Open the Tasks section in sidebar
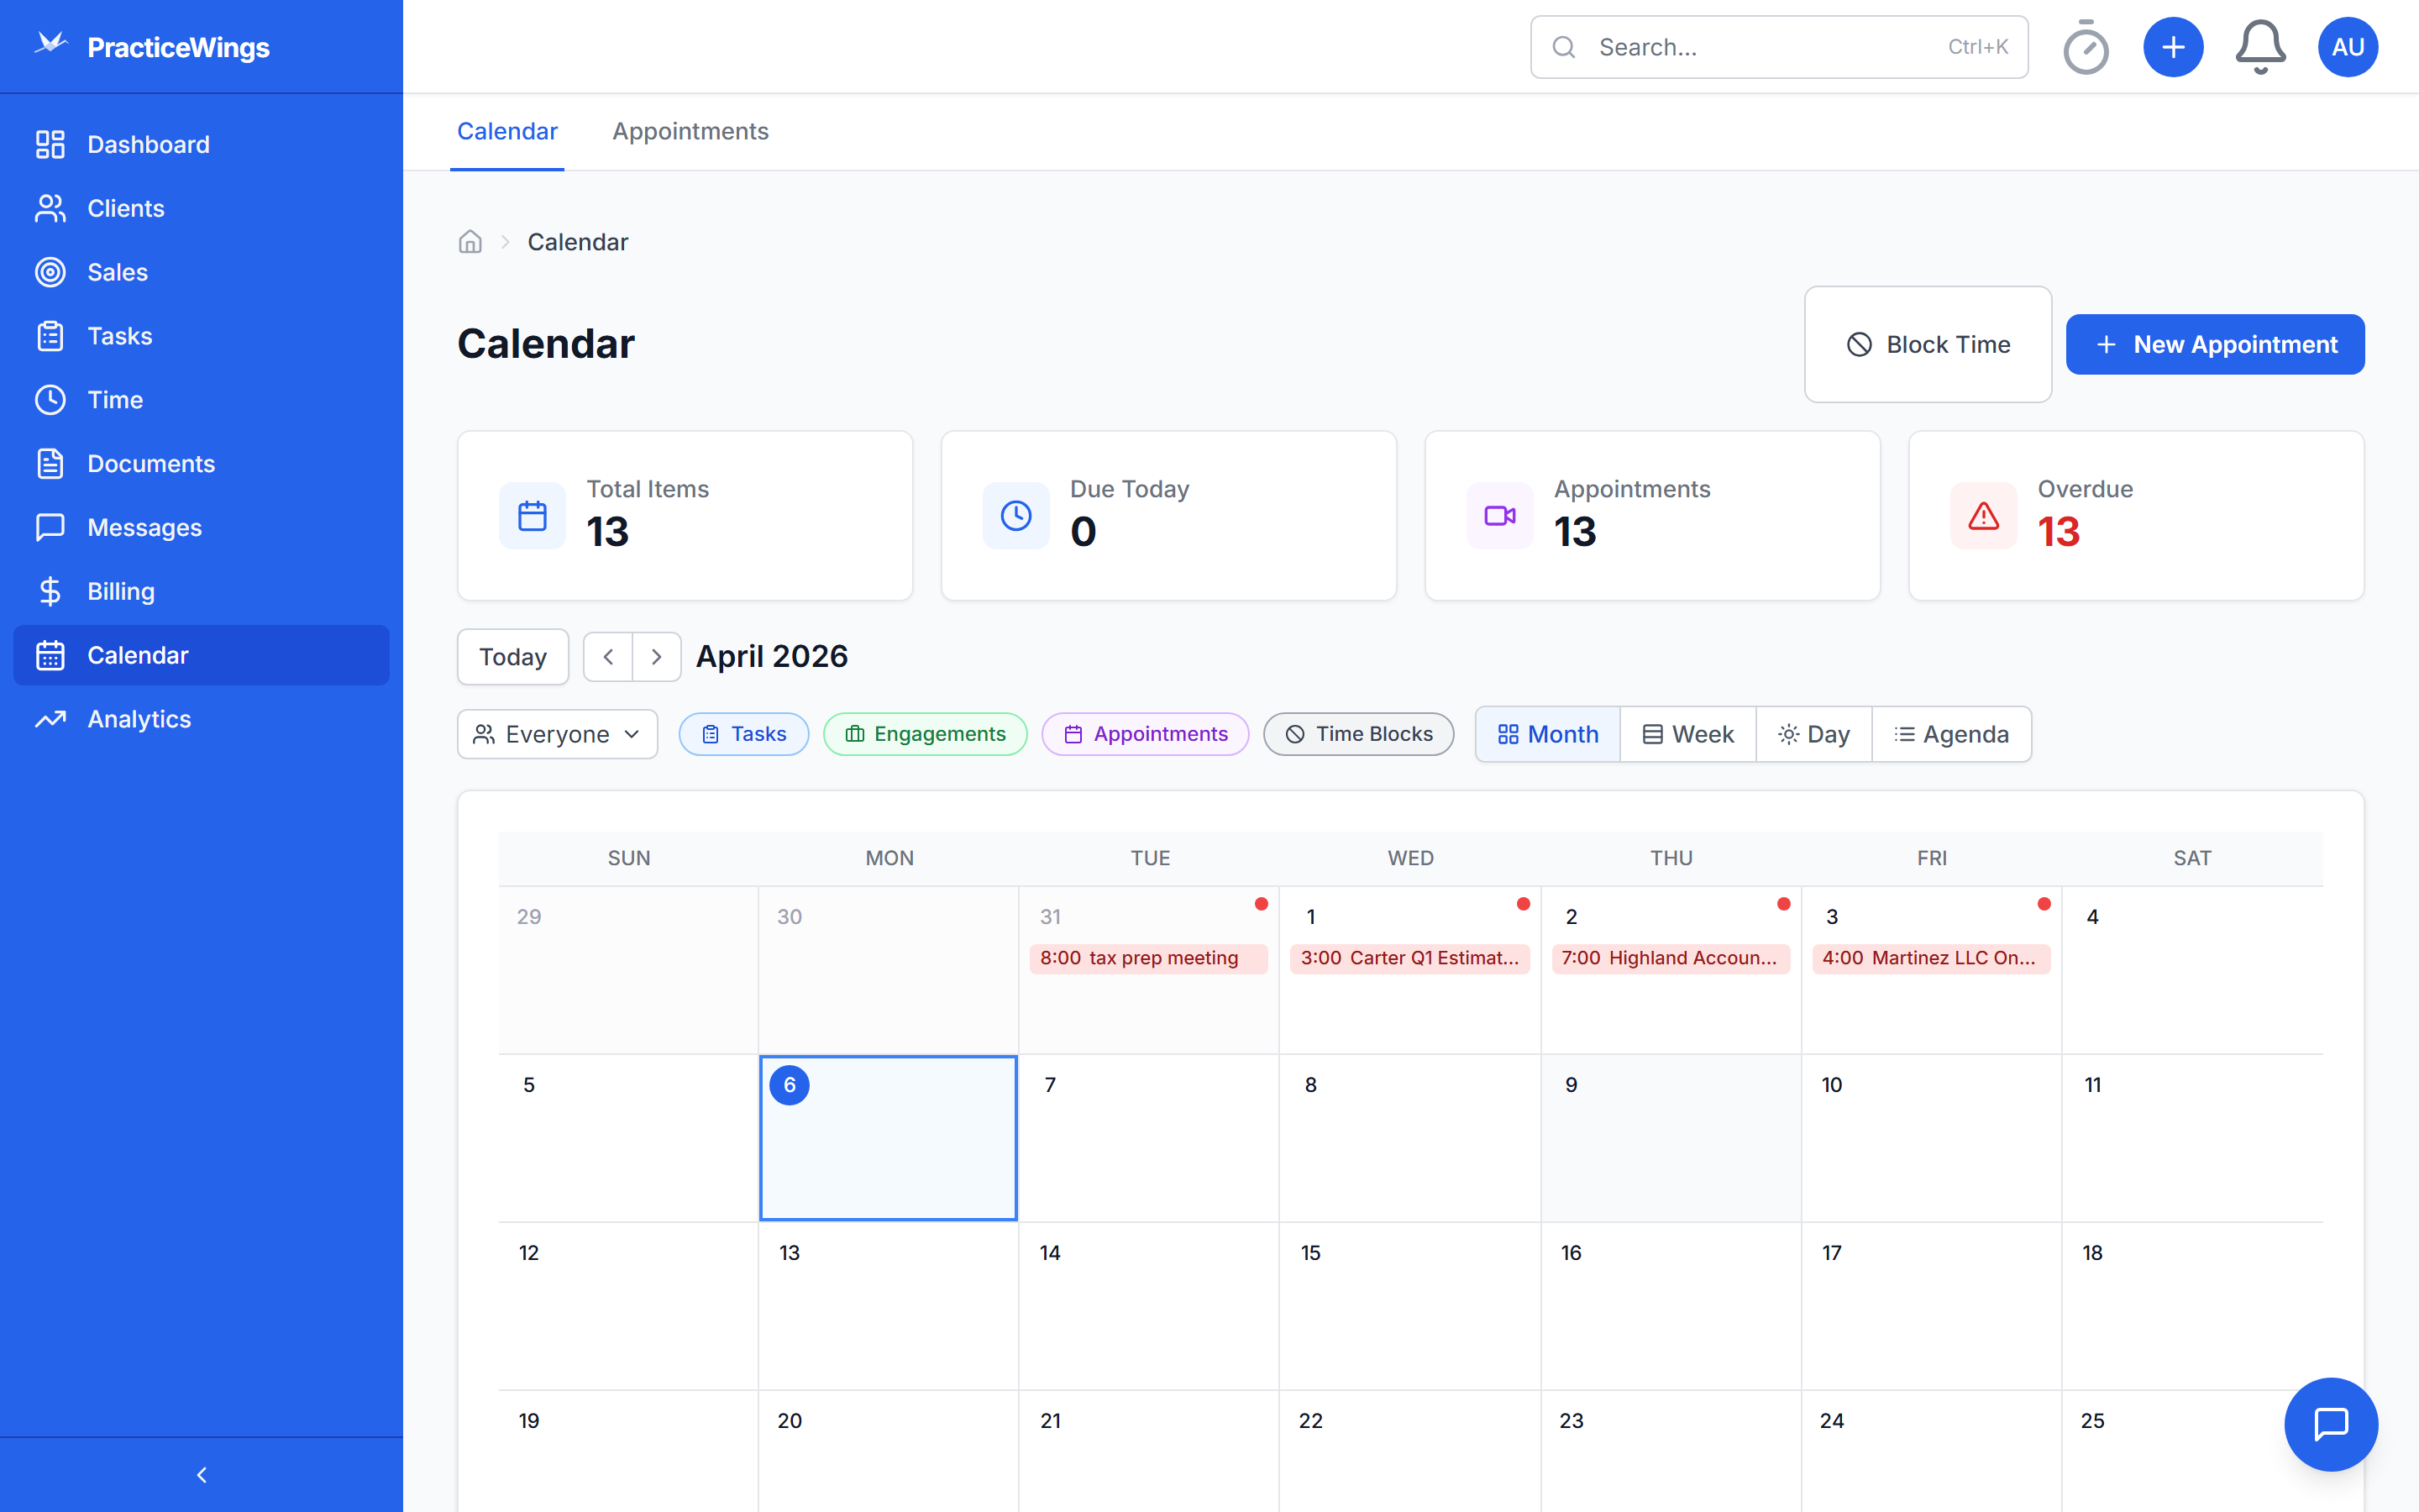2419x1512 pixels. (201, 336)
